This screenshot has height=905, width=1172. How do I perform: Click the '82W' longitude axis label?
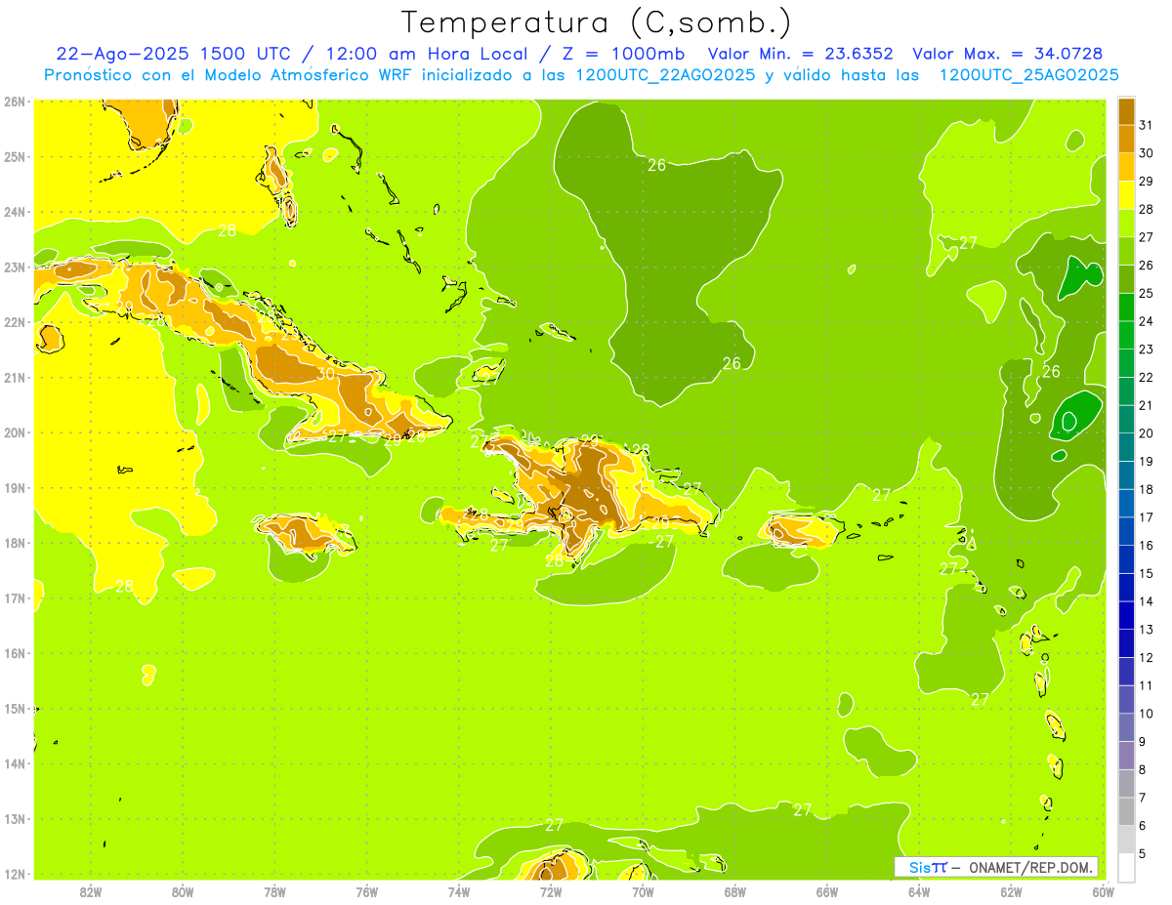[90, 891]
